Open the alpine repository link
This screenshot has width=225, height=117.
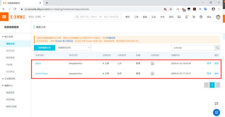click(38, 63)
